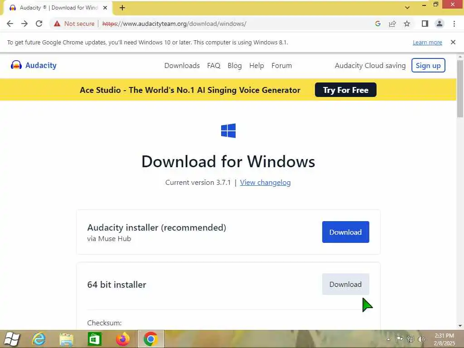Click the Ace Studio banner text
This screenshot has height=348, width=464.
click(190, 90)
